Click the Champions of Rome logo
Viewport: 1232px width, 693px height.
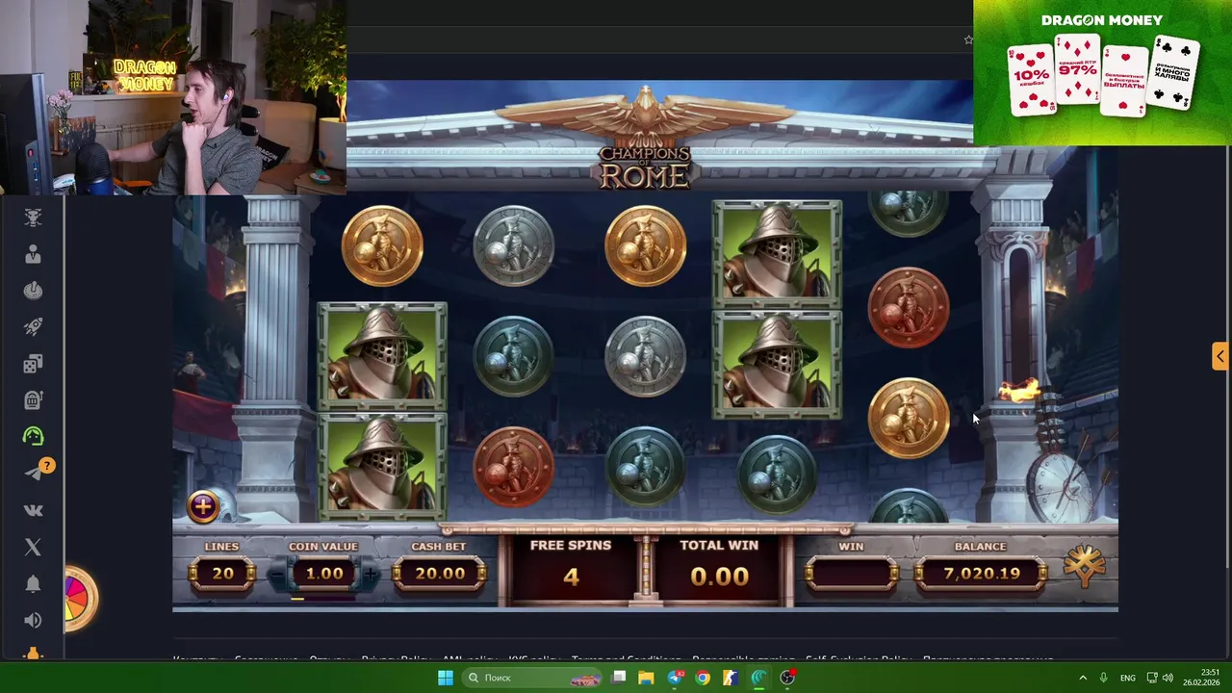tap(645, 167)
